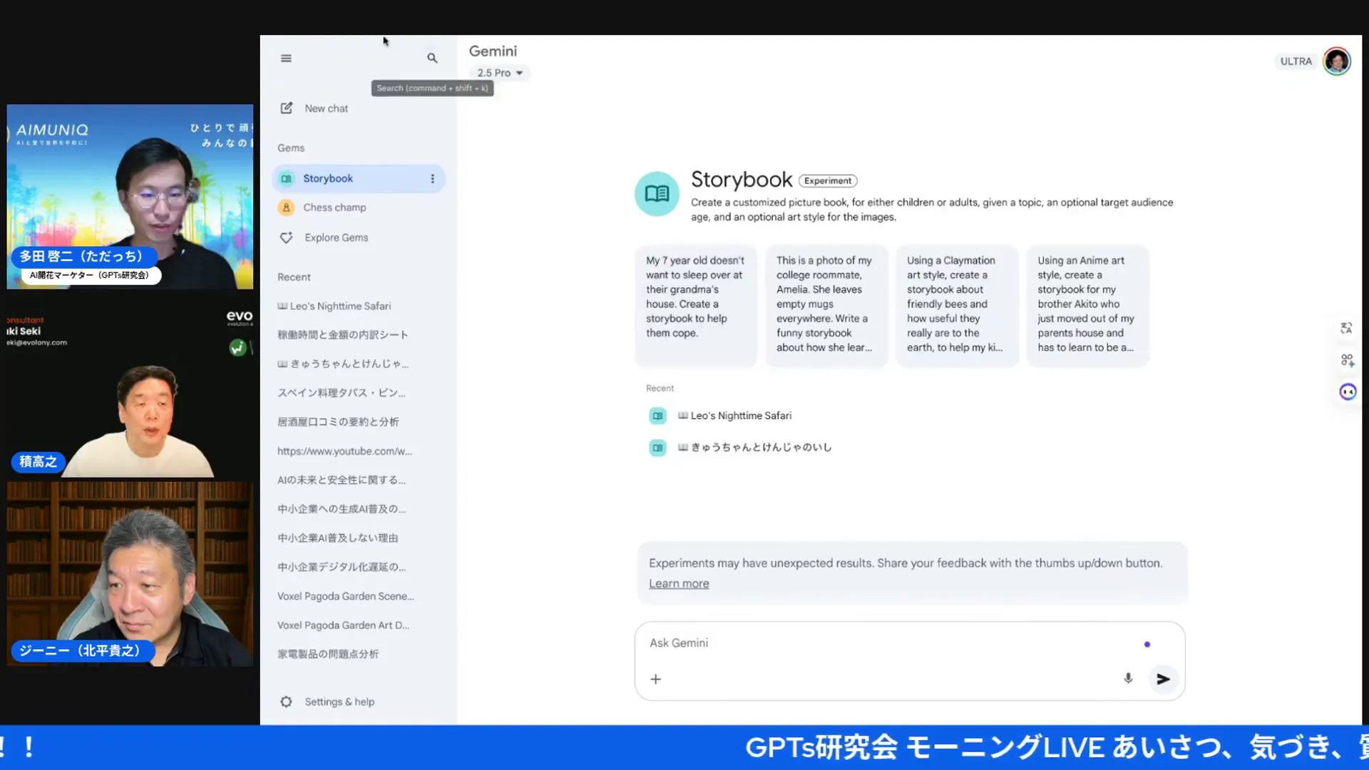
Task: Click the microphone icon in prompt box
Action: click(x=1128, y=679)
